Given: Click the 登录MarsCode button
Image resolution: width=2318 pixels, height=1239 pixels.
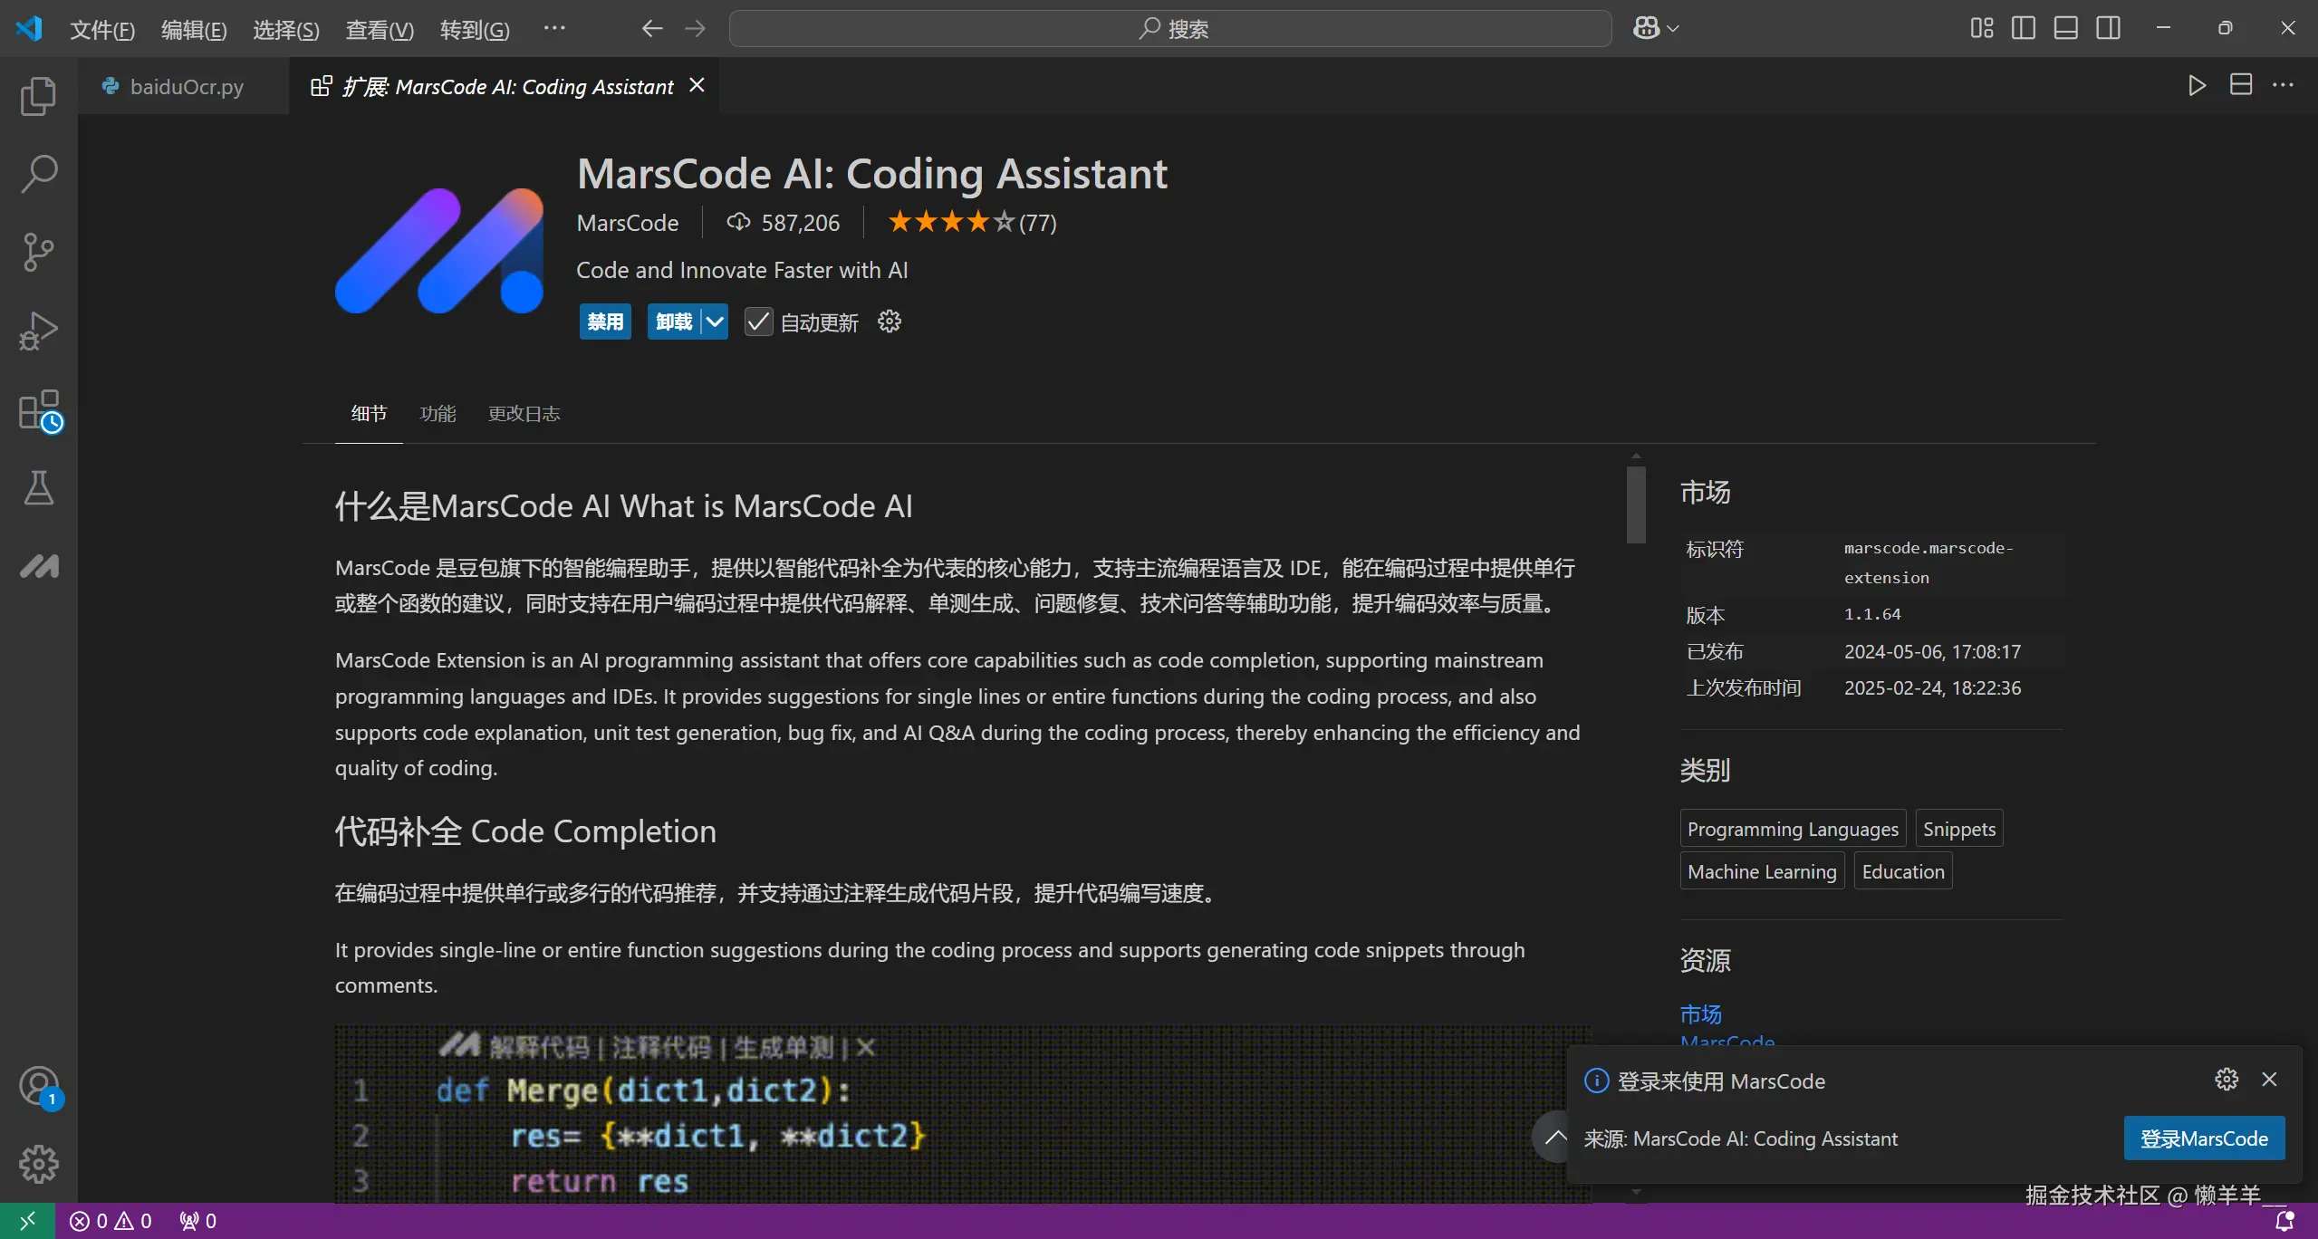Looking at the screenshot, I should coord(2203,1138).
